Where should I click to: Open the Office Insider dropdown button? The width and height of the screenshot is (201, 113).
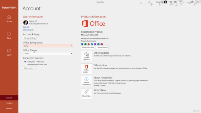tap(86, 69)
